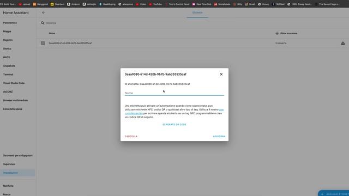Click the red CANCELLA button

(x=131, y=136)
